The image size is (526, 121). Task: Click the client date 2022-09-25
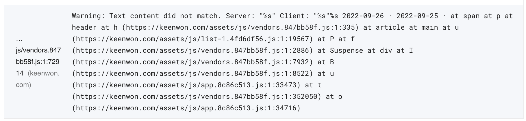(x=417, y=16)
